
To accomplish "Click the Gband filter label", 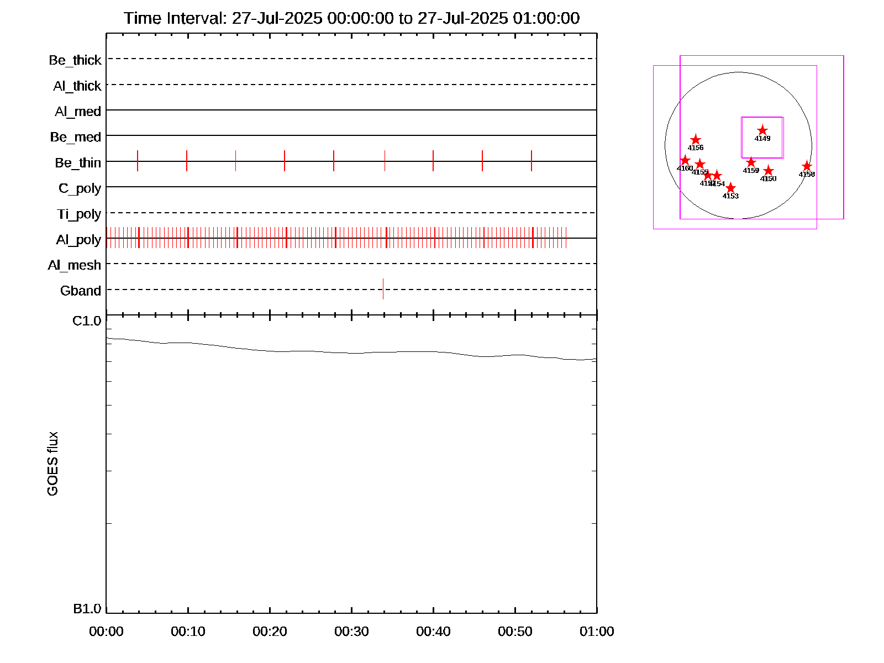I will (x=81, y=291).
